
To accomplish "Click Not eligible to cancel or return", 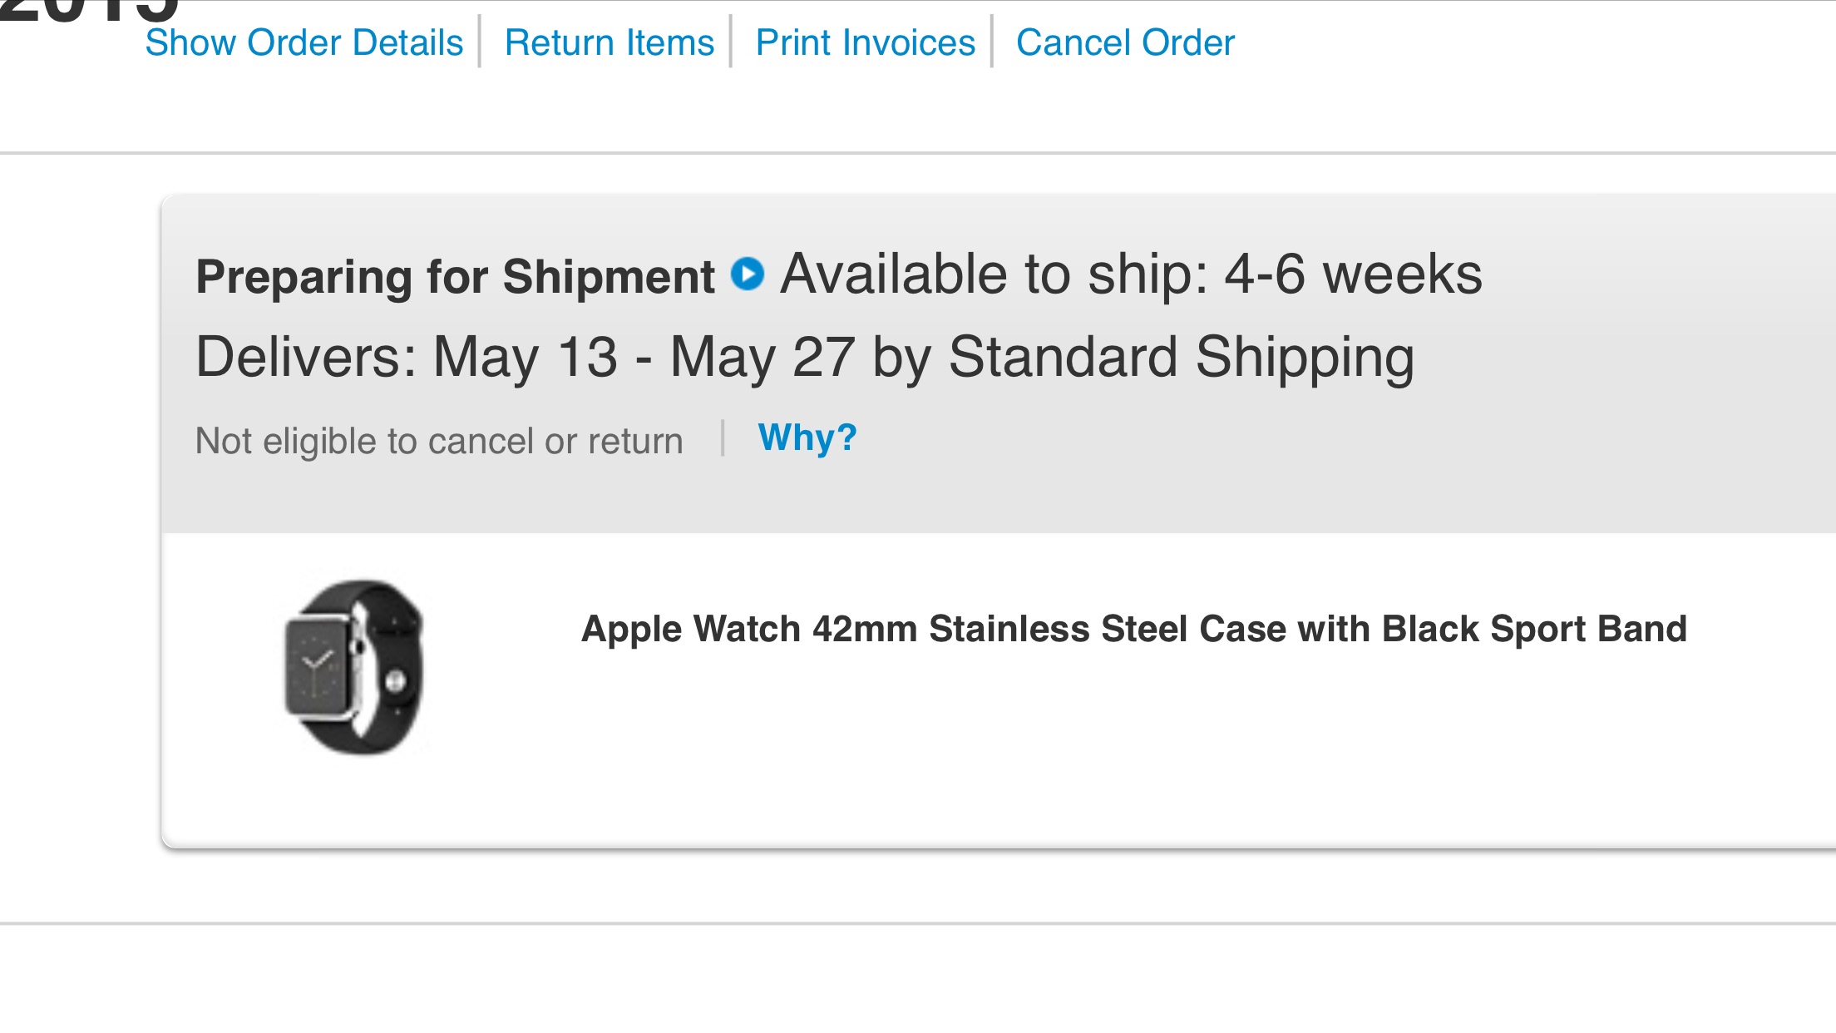I will (439, 442).
